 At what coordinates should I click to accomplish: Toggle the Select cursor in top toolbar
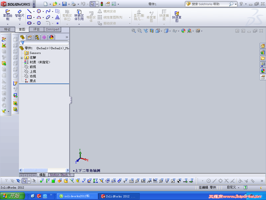click(x=92, y=4)
